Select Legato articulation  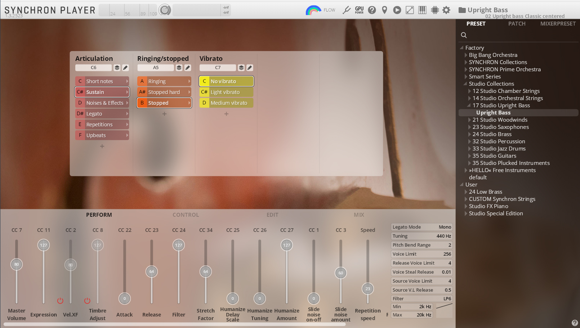click(x=102, y=114)
